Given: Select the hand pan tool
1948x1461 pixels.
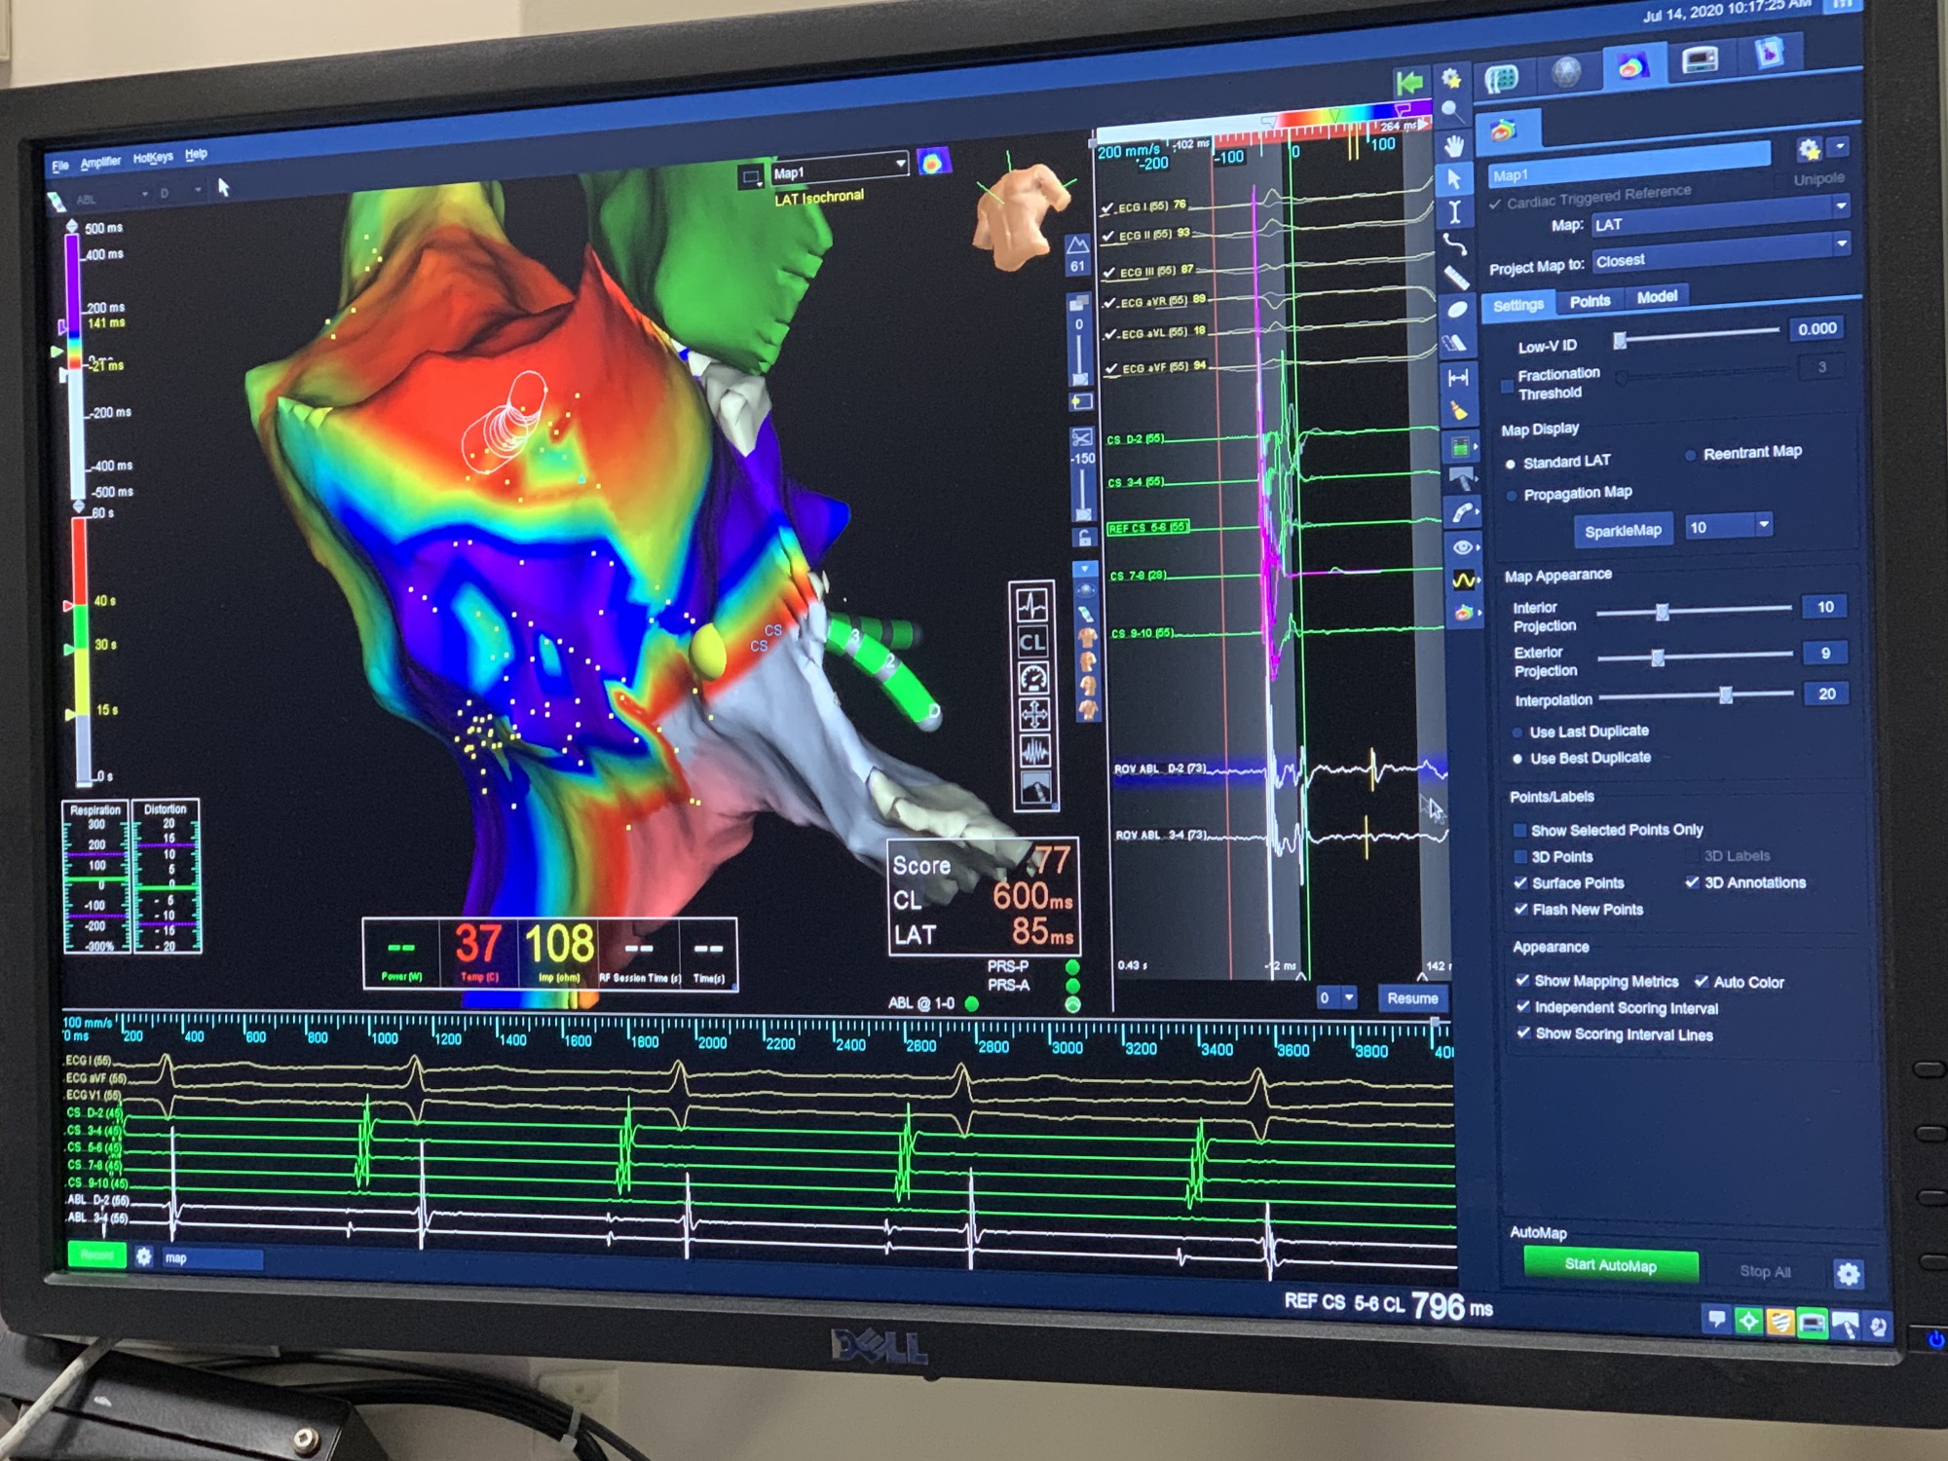Looking at the screenshot, I should pos(1454,146).
